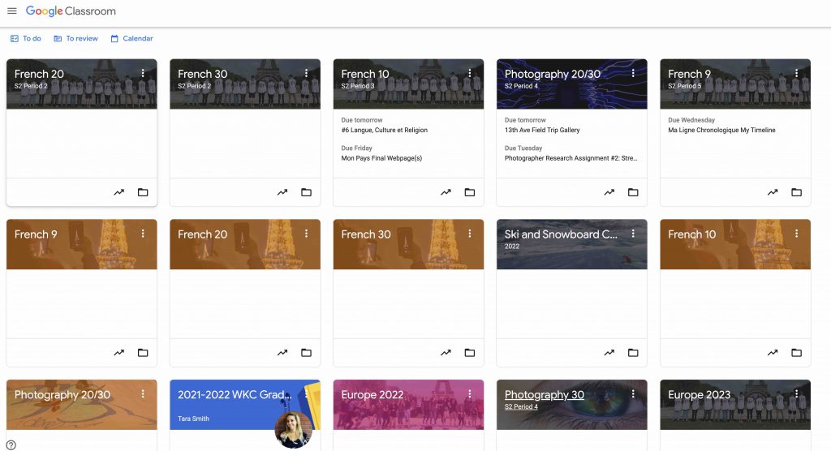Click the 'S2 Period 4' link under Photography 30
Image resolution: width=831 pixels, height=451 pixels.
point(521,406)
